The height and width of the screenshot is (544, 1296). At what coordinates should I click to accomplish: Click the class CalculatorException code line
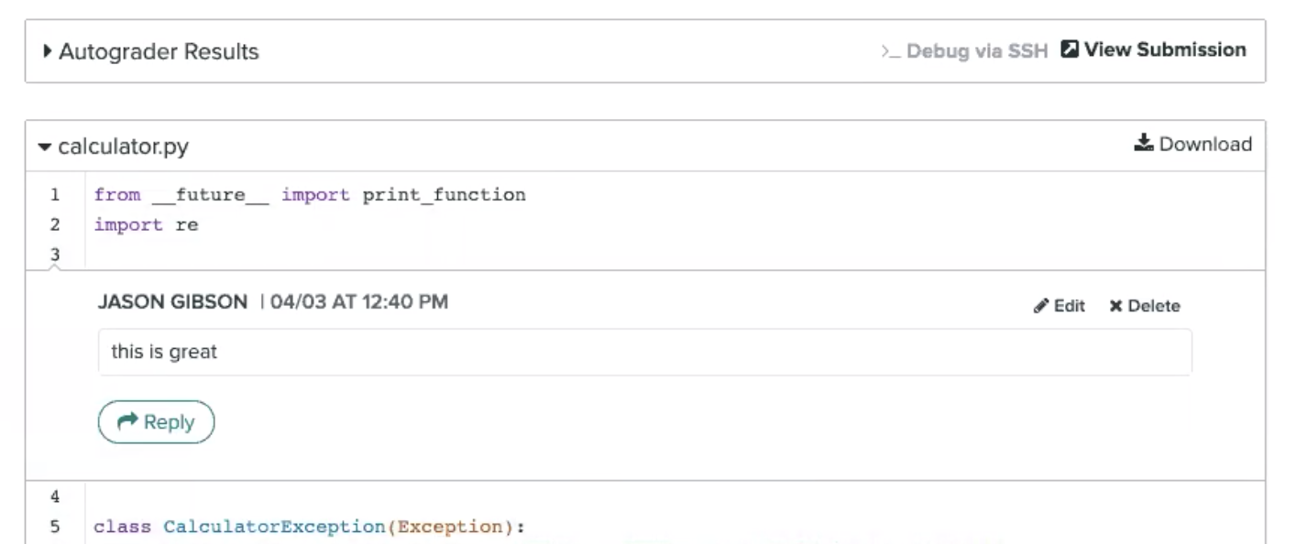(x=310, y=527)
